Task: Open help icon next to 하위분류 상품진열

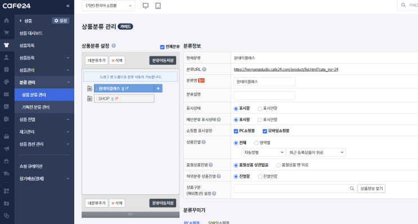Action: click(219, 176)
